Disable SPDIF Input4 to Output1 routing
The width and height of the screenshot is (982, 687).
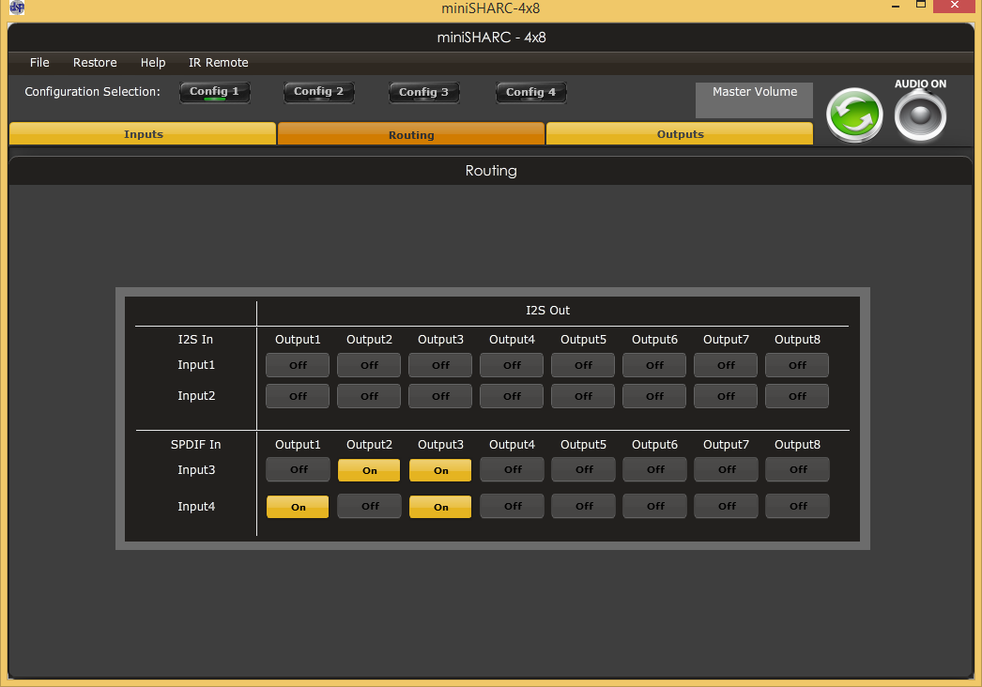299,507
